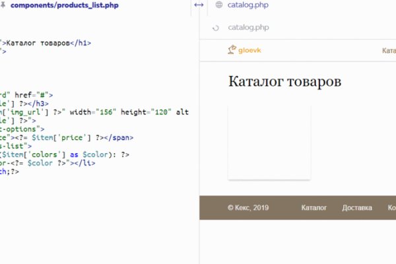Reload the catalog.php preview page

215,28
